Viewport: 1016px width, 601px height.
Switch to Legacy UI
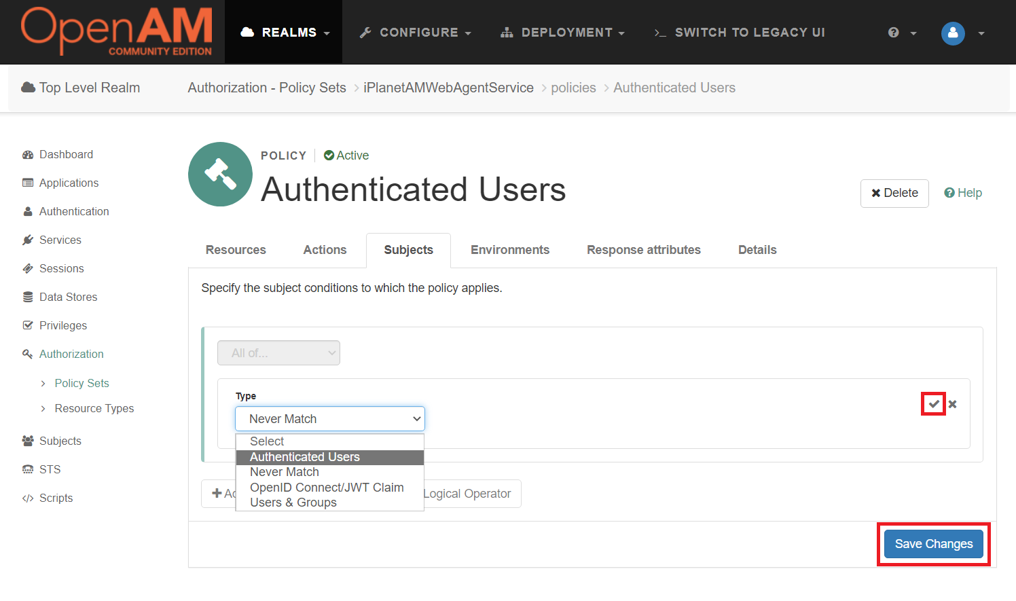[x=740, y=33]
